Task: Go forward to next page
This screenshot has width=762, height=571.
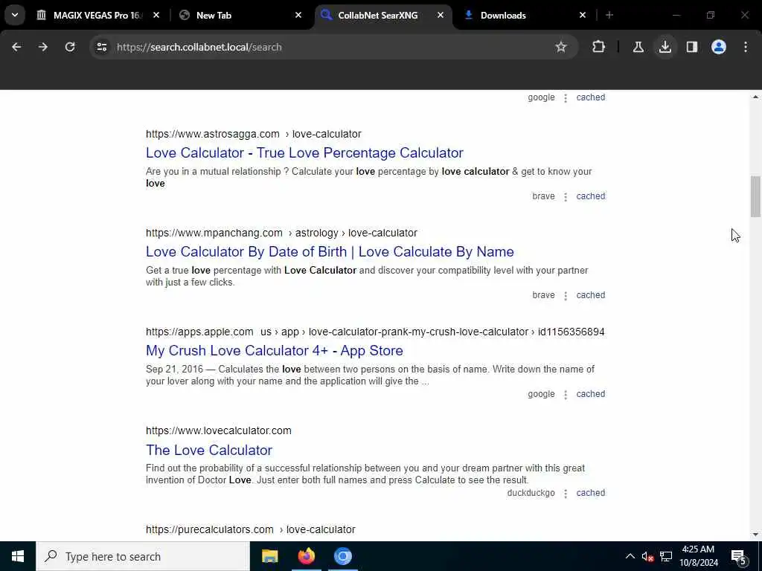Action: pos(42,47)
